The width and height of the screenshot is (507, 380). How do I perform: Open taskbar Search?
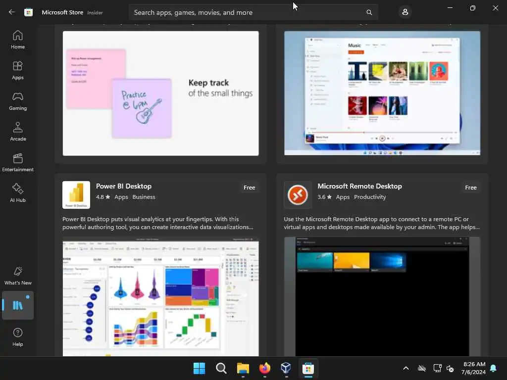(x=221, y=368)
